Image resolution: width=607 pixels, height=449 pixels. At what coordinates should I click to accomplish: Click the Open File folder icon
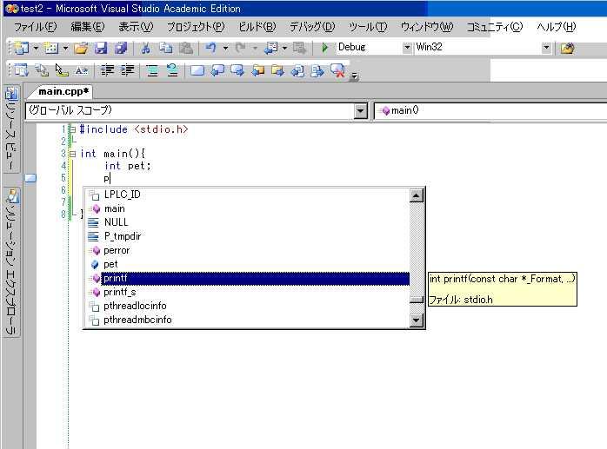point(80,48)
